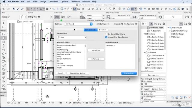The image size is (192, 108).
Task: Select the Beam tool in the toolbox
Action: (4, 50)
